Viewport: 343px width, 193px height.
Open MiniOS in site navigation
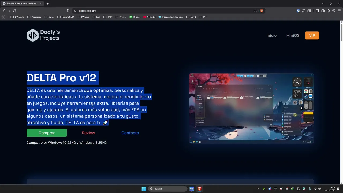coord(293,35)
